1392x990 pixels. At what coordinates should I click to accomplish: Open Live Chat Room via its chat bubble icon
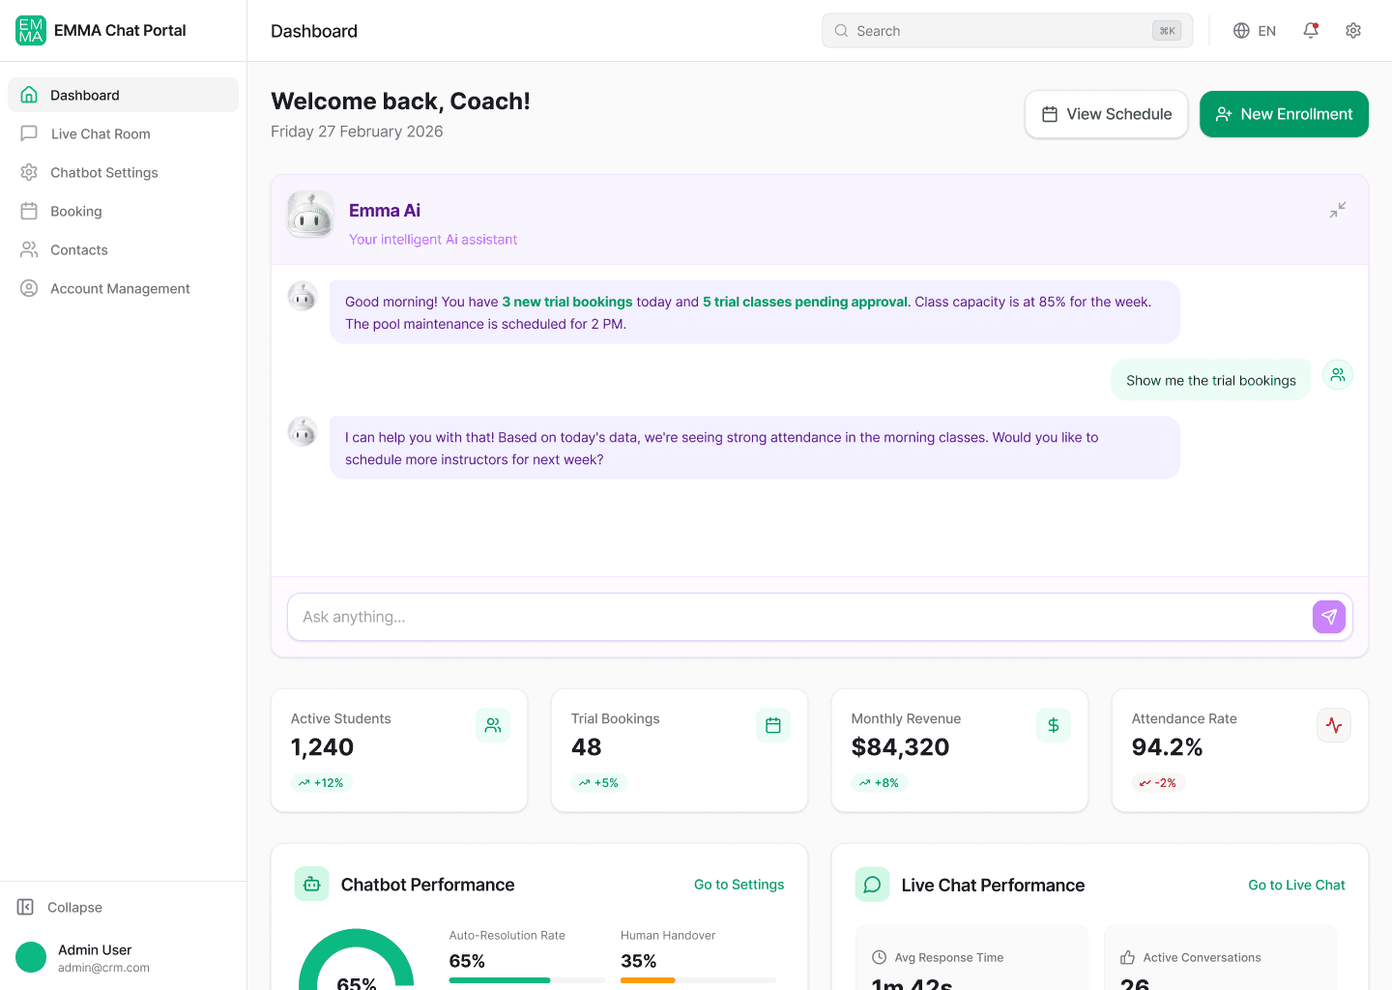[x=29, y=133]
